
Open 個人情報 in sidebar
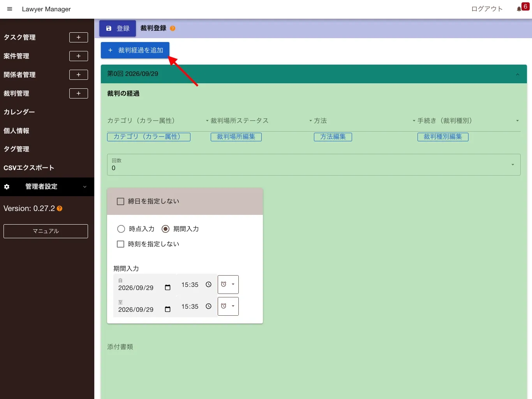[x=16, y=131]
